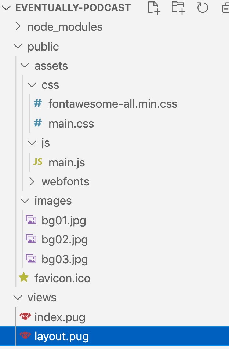Viewport: 229px width, 349px height.
Task: Collapse the assets folder
Action: click(x=25, y=66)
